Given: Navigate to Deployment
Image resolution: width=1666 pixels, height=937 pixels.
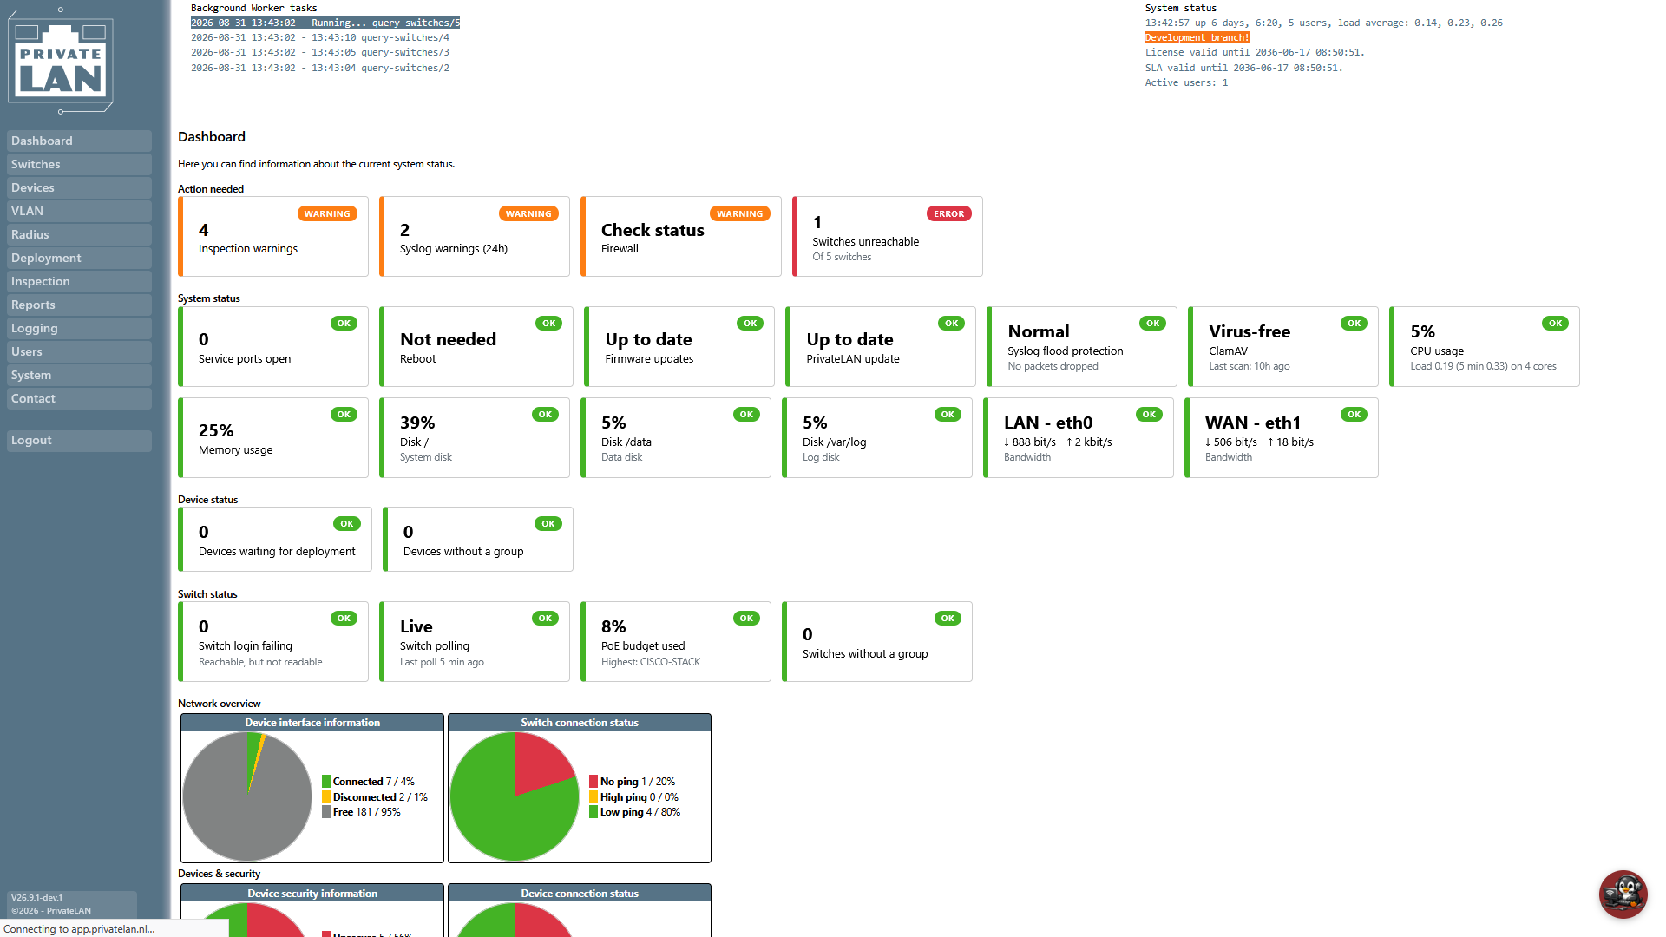Looking at the screenshot, I should point(79,258).
